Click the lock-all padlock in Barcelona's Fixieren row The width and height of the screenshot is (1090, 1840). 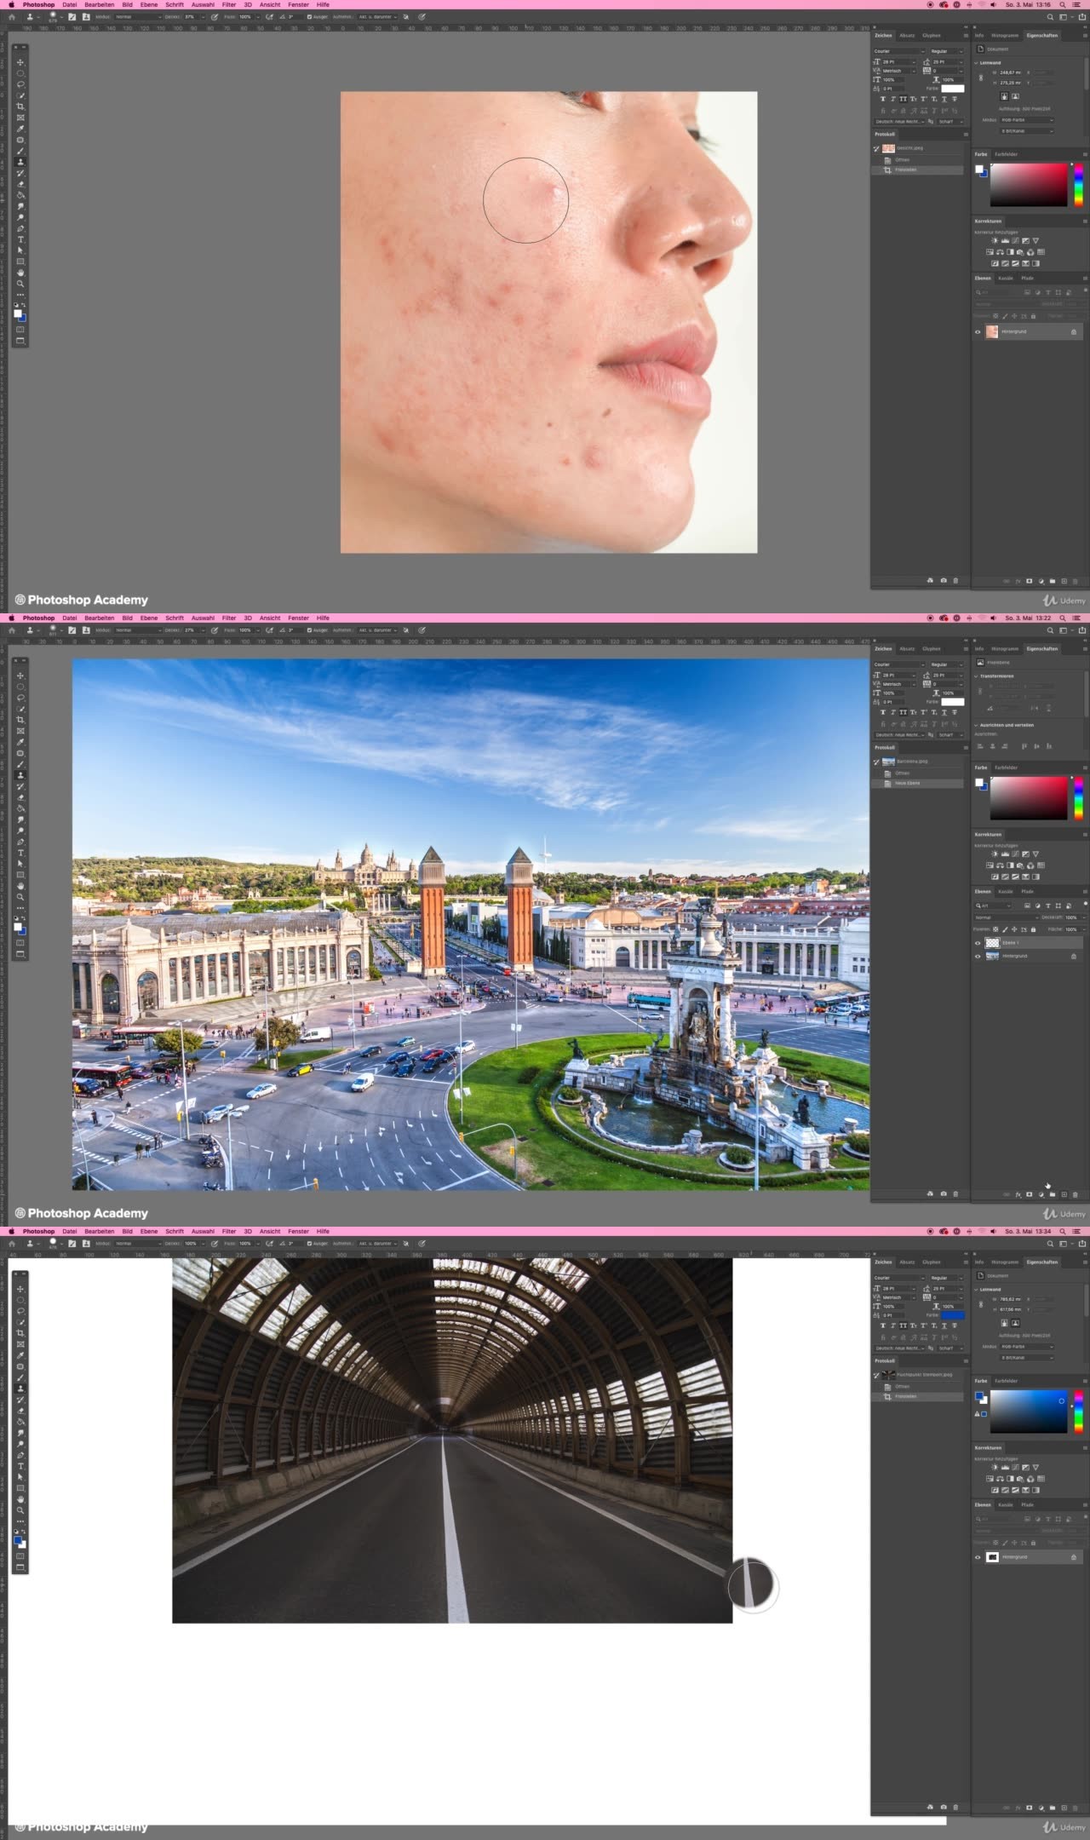pyautogui.click(x=1033, y=929)
